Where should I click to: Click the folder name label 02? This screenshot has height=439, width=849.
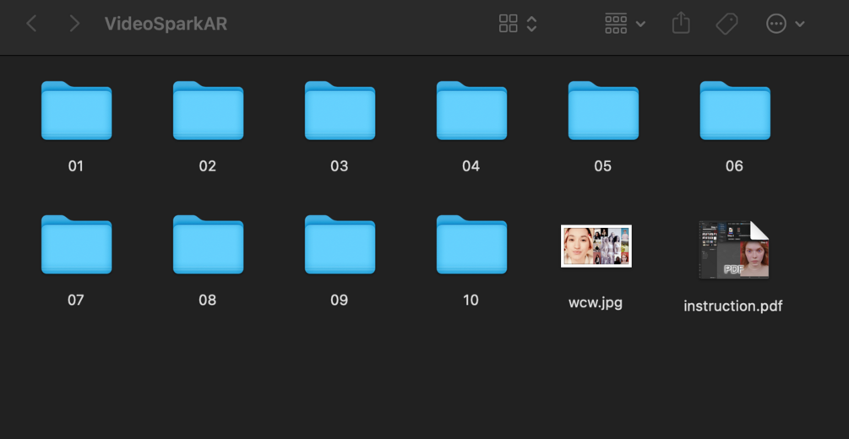pos(207,166)
